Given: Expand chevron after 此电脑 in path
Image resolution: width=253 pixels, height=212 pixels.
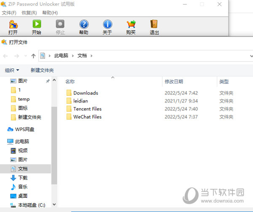Looking at the screenshot, I should [x=73, y=56].
